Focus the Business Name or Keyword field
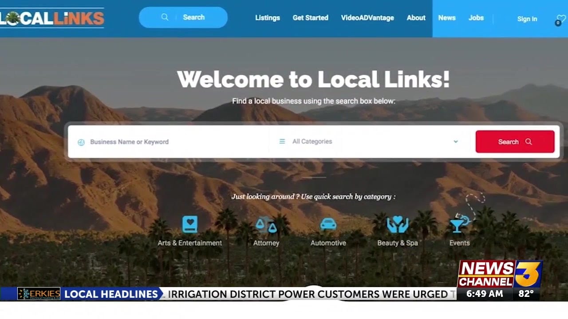 tap(169, 142)
